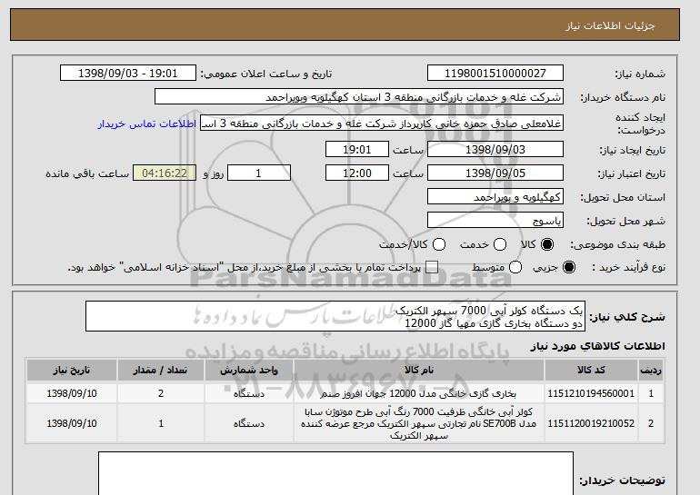This screenshot has height=495, width=700.
Task: Click row number 1 cell
Action: pos(651,394)
